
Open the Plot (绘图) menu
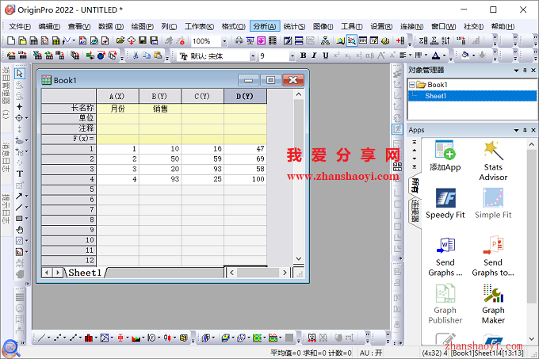[x=142, y=26]
